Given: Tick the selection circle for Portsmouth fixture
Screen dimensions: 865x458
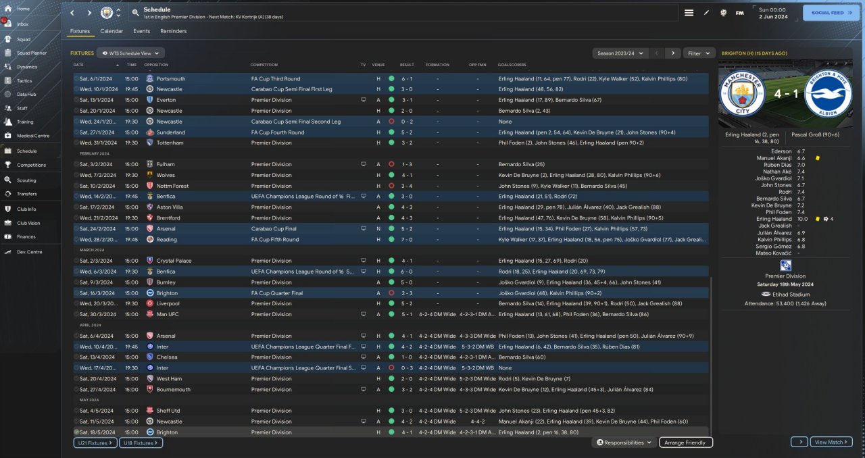Looking at the screenshot, I should click(76, 78).
